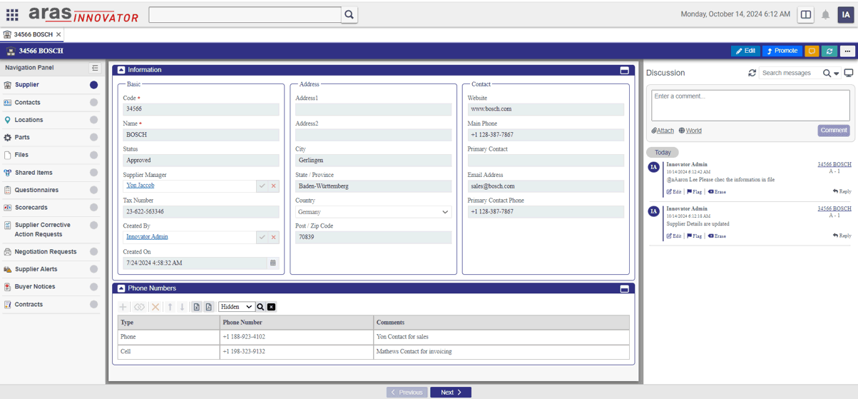Click the green refresh item icon
The image size is (858, 399).
pos(829,51)
